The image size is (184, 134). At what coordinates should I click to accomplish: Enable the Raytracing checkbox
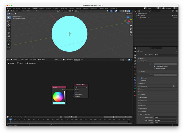click(x=140, y=86)
